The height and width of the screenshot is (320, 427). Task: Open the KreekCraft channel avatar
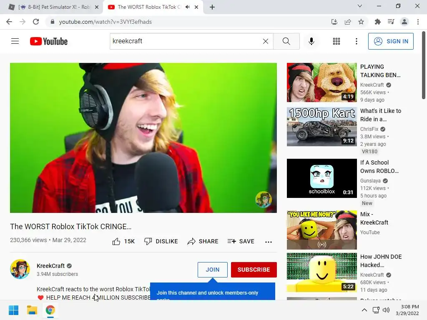(20, 269)
